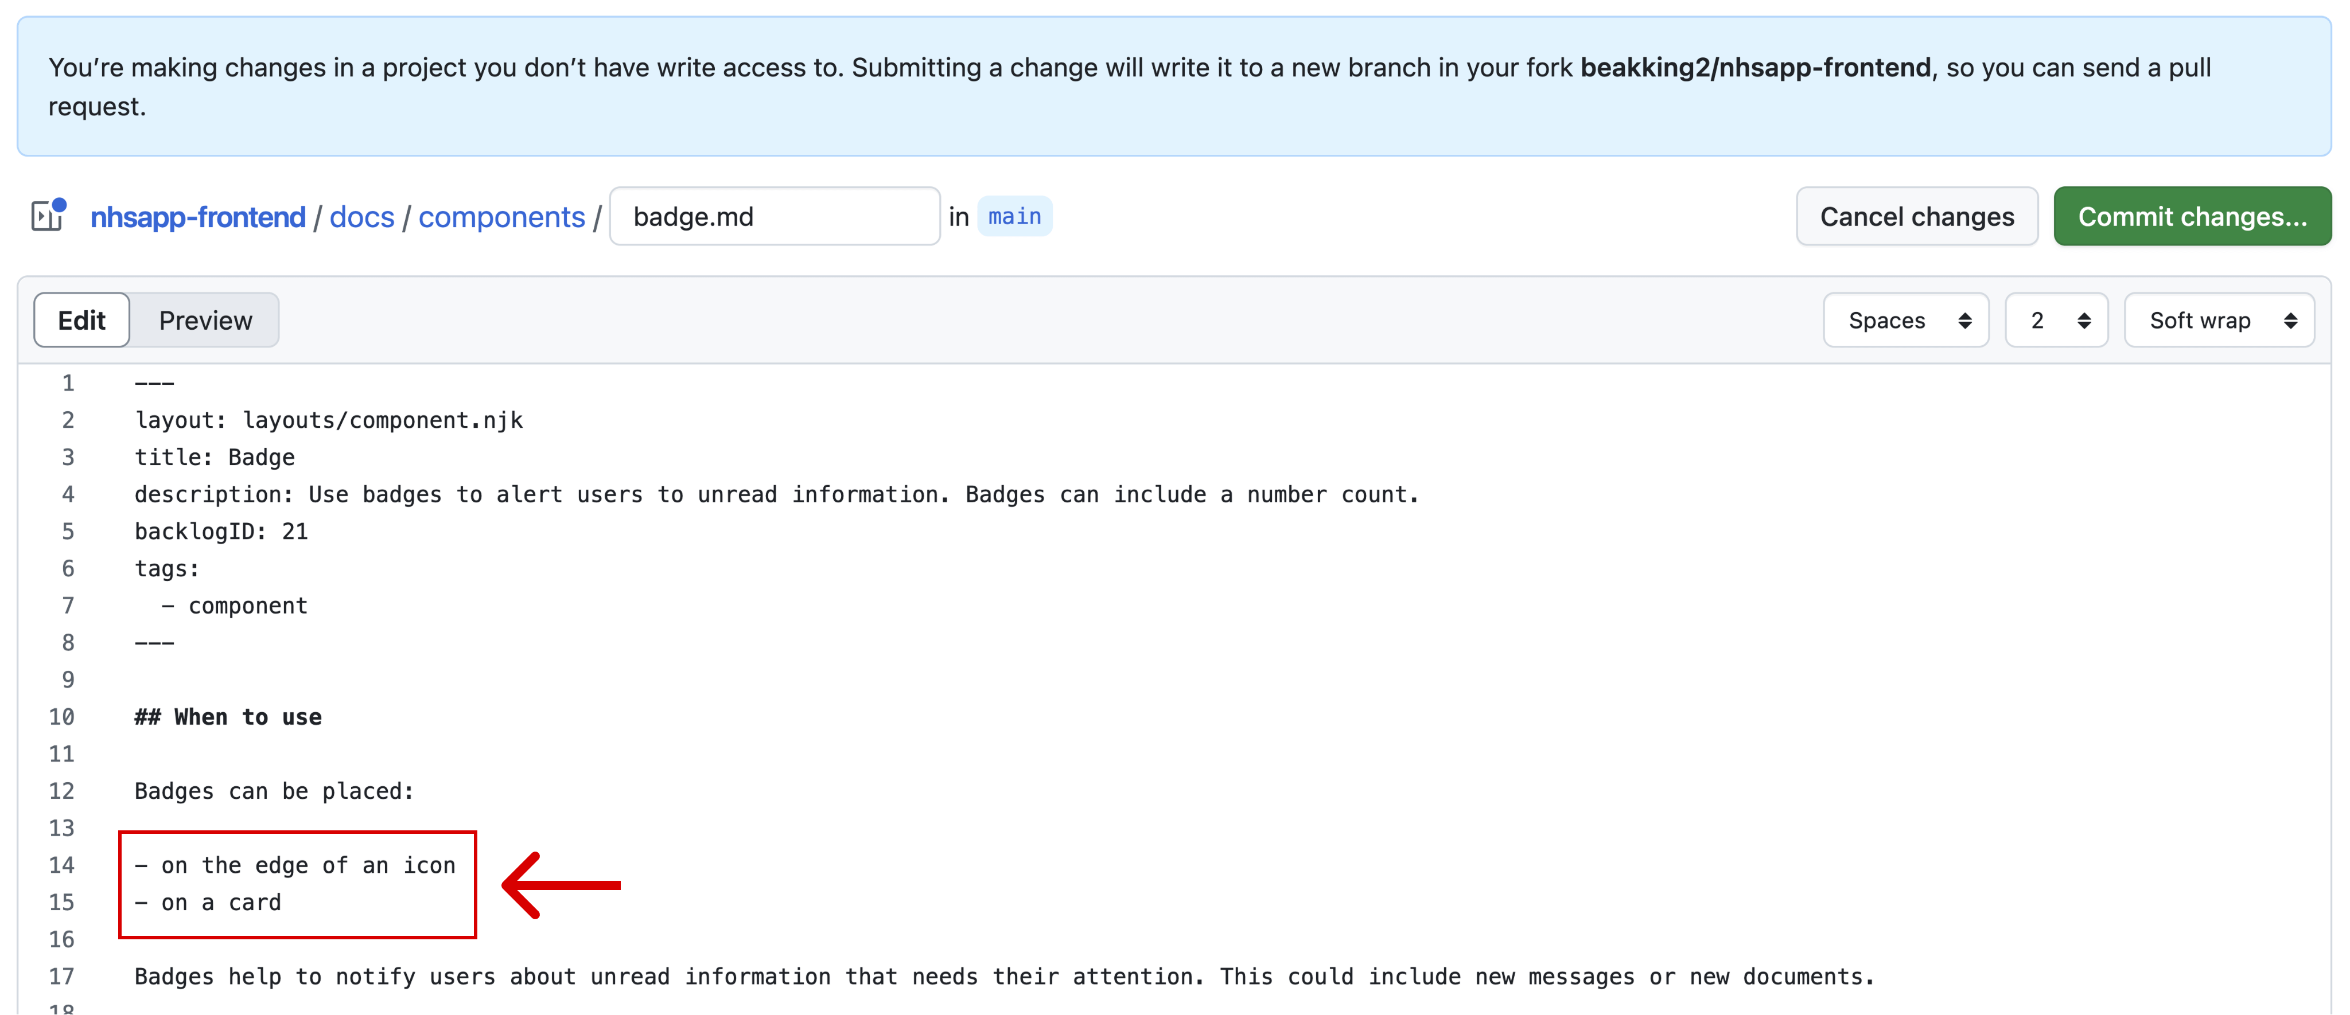Open the Spaces indentation mode dropdown

coord(1906,319)
